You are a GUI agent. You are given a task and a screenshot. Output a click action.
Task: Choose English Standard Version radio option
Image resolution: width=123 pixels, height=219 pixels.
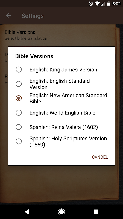click(x=19, y=84)
